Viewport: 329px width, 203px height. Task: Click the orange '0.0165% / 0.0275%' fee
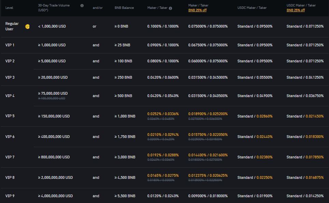pyautogui.click(x=163, y=175)
